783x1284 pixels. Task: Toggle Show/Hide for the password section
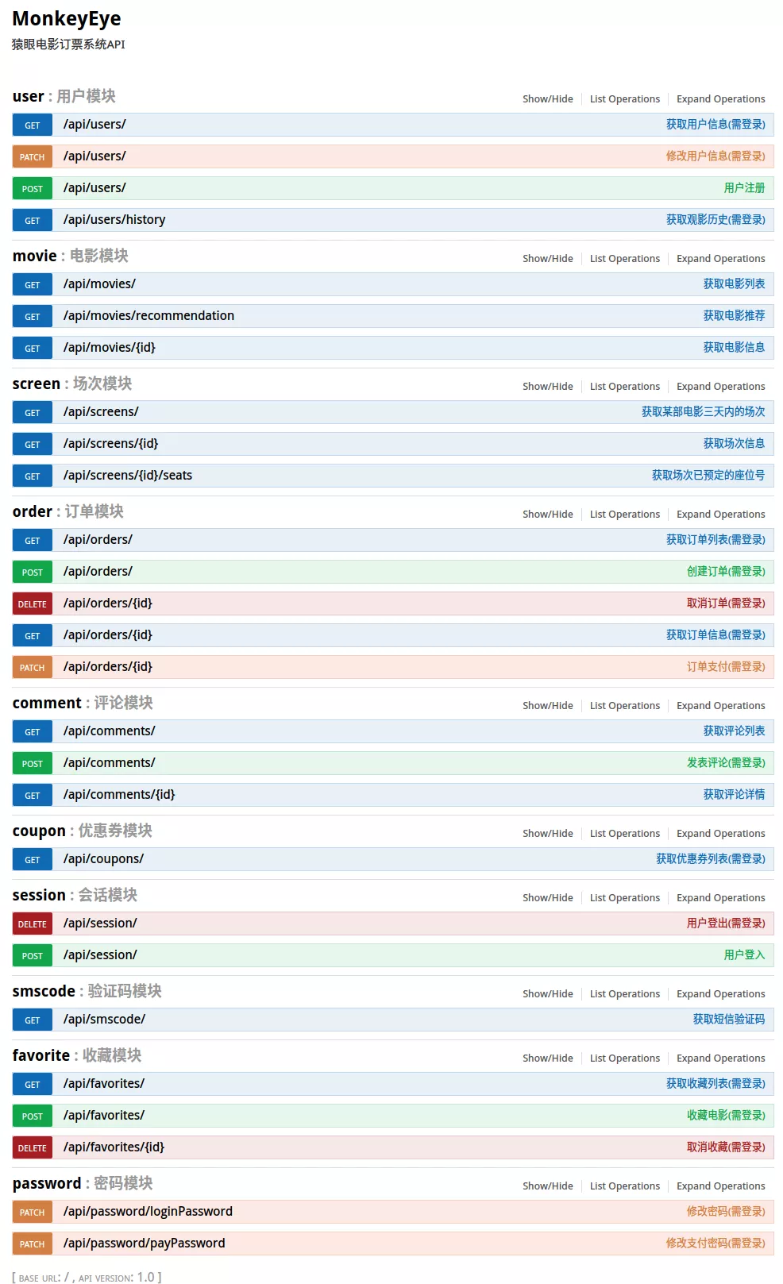click(548, 1186)
